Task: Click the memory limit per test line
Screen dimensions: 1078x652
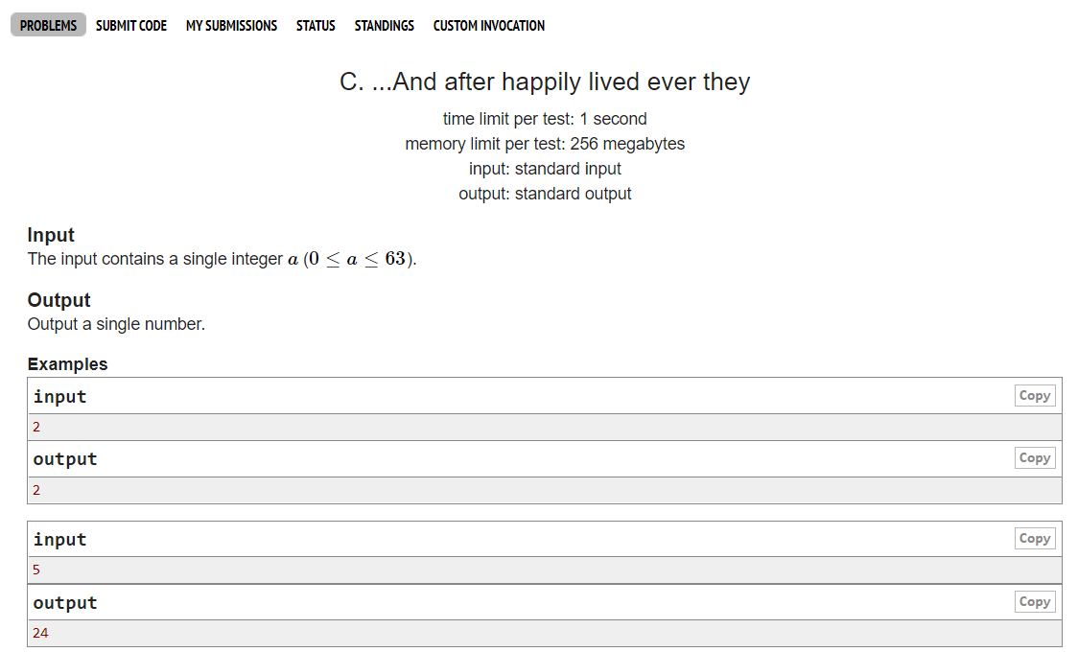Action: tap(545, 144)
